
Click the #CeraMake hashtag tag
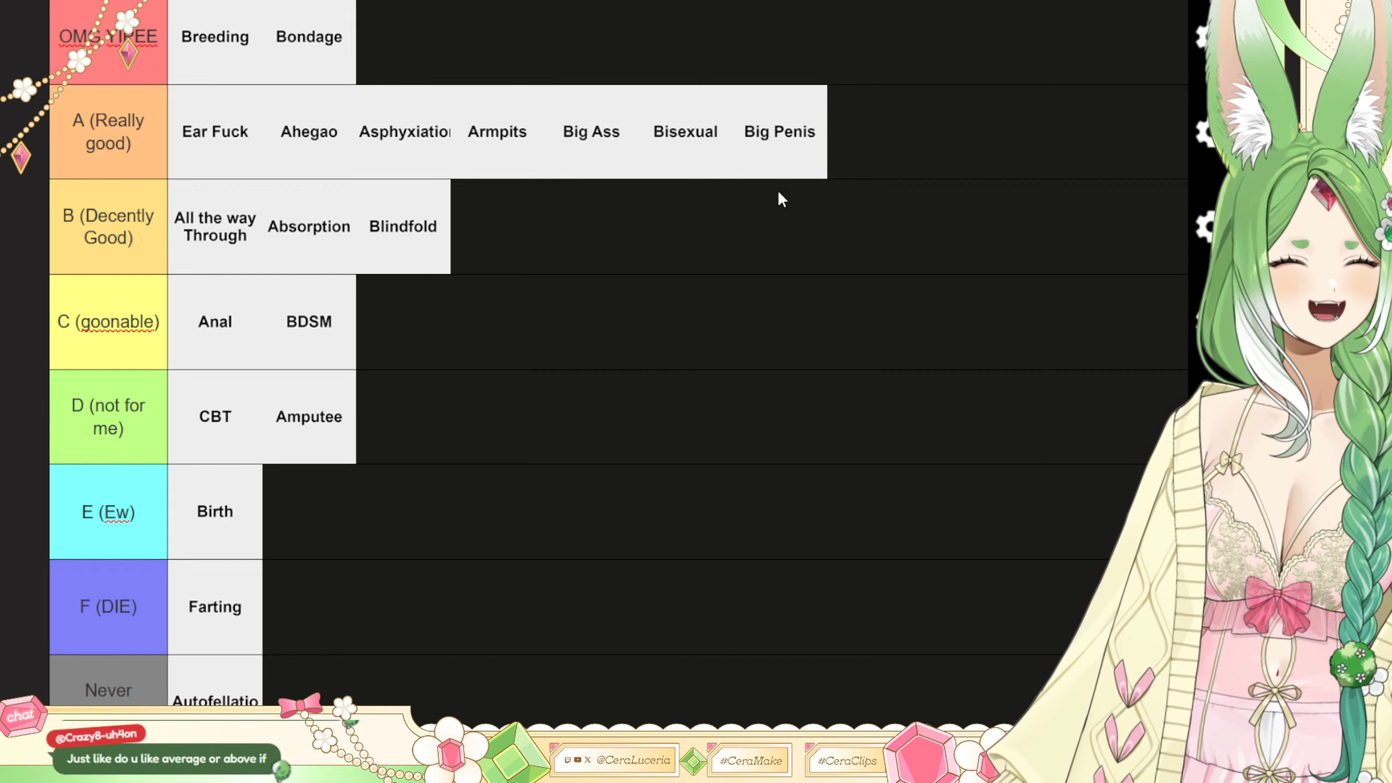click(x=750, y=761)
